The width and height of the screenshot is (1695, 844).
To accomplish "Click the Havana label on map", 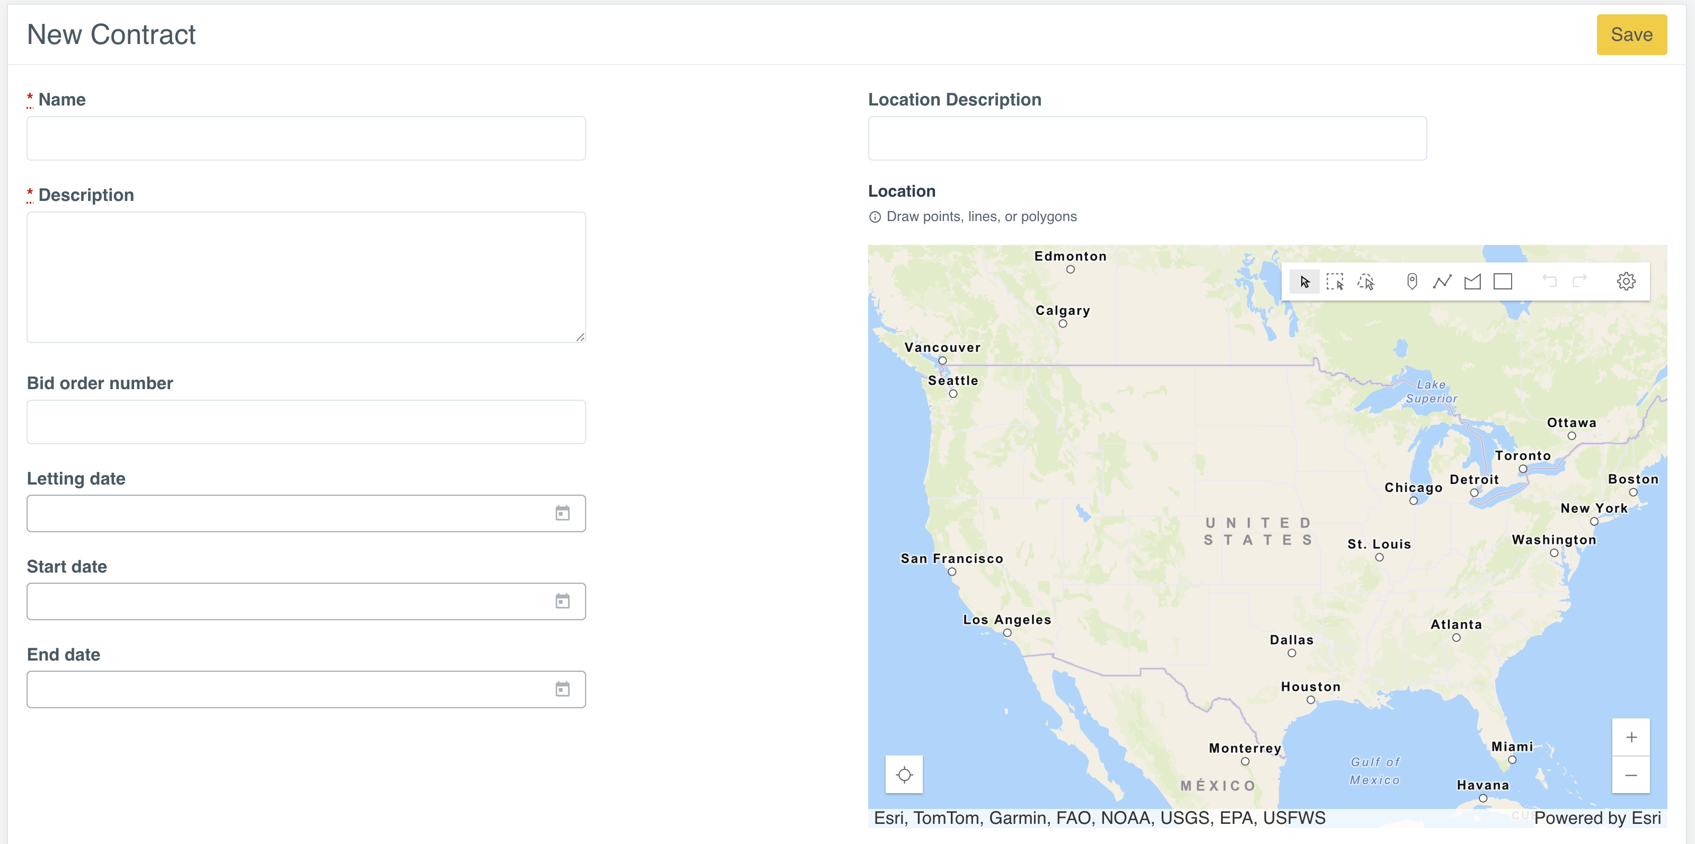I will tap(1483, 785).
